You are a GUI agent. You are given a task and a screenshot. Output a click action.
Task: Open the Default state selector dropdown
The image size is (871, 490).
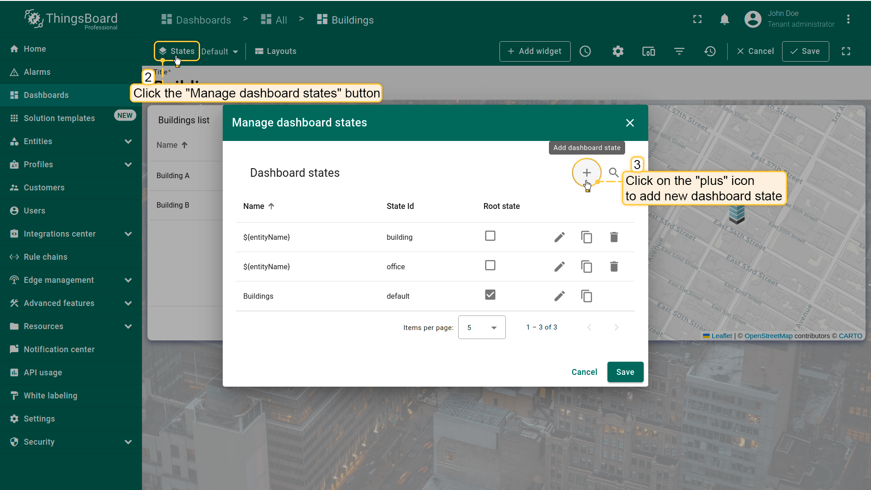coord(220,52)
